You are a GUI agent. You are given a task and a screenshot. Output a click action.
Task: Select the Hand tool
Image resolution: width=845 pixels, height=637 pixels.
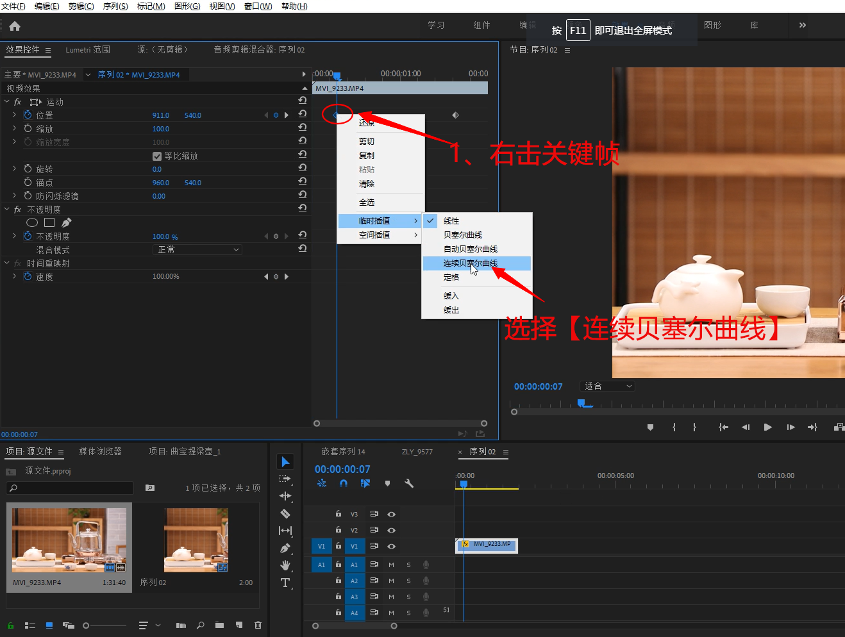(285, 565)
